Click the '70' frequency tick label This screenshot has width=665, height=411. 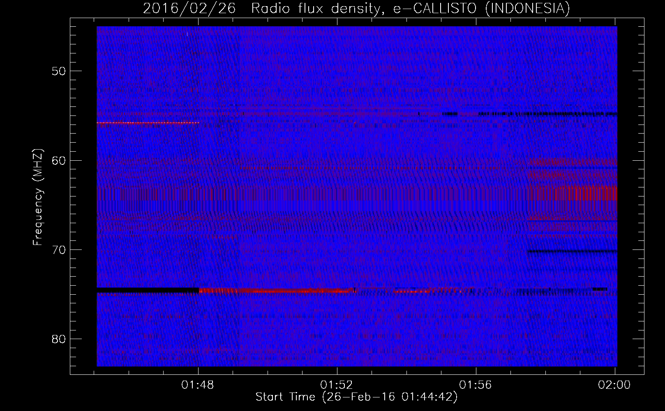tap(59, 250)
